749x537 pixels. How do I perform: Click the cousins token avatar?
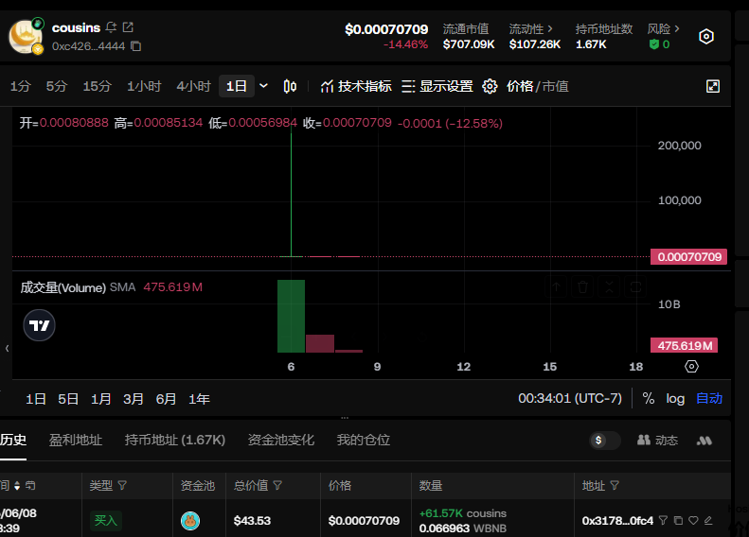pos(26,36)
